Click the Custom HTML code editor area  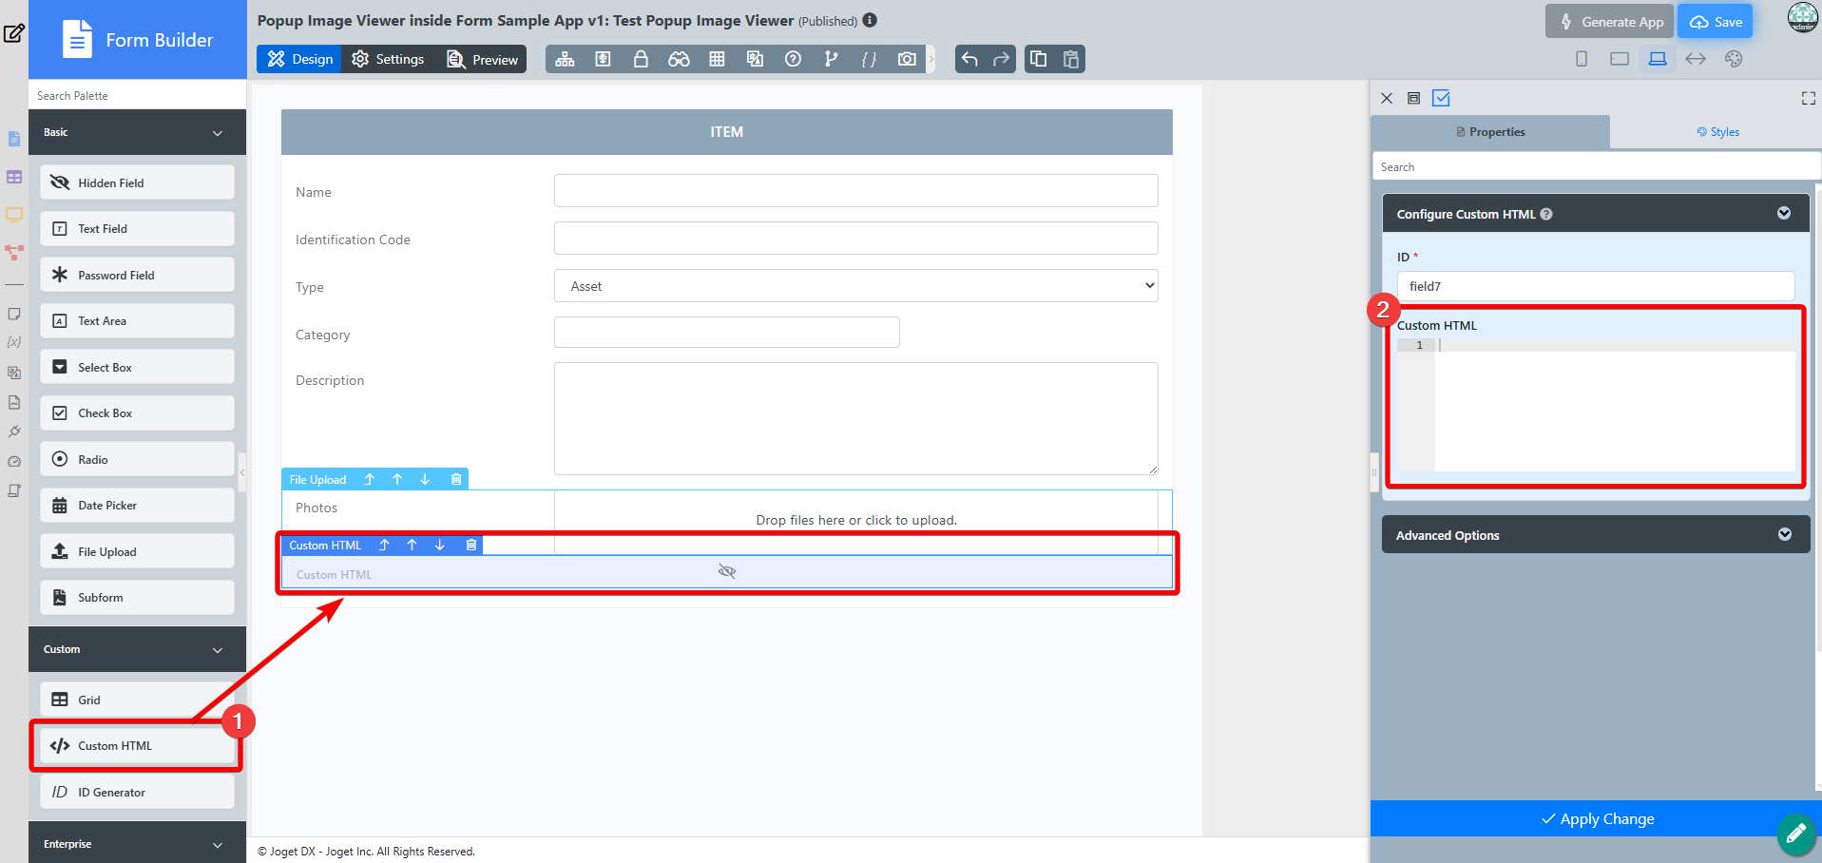pyautogui.click(x=1614, y=405)
